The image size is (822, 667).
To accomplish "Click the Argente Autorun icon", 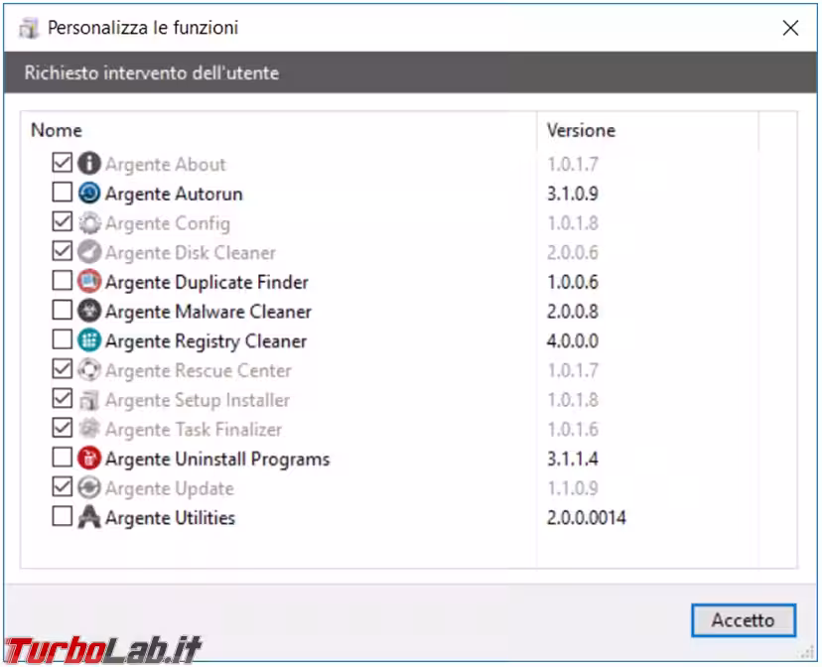I will 89,193.
